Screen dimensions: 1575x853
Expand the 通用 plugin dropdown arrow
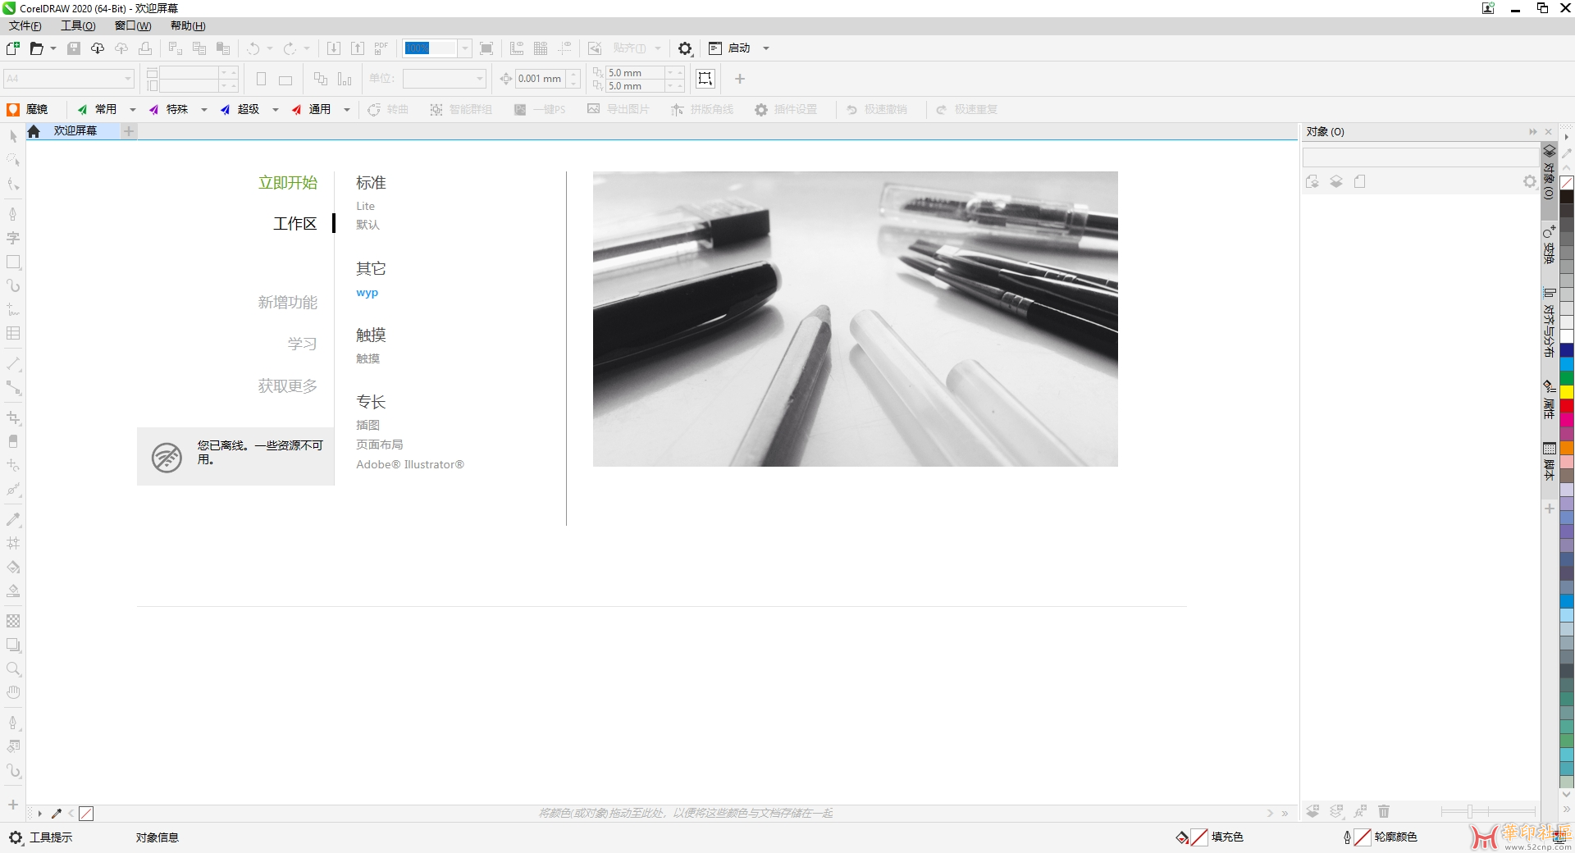point(347,109)
